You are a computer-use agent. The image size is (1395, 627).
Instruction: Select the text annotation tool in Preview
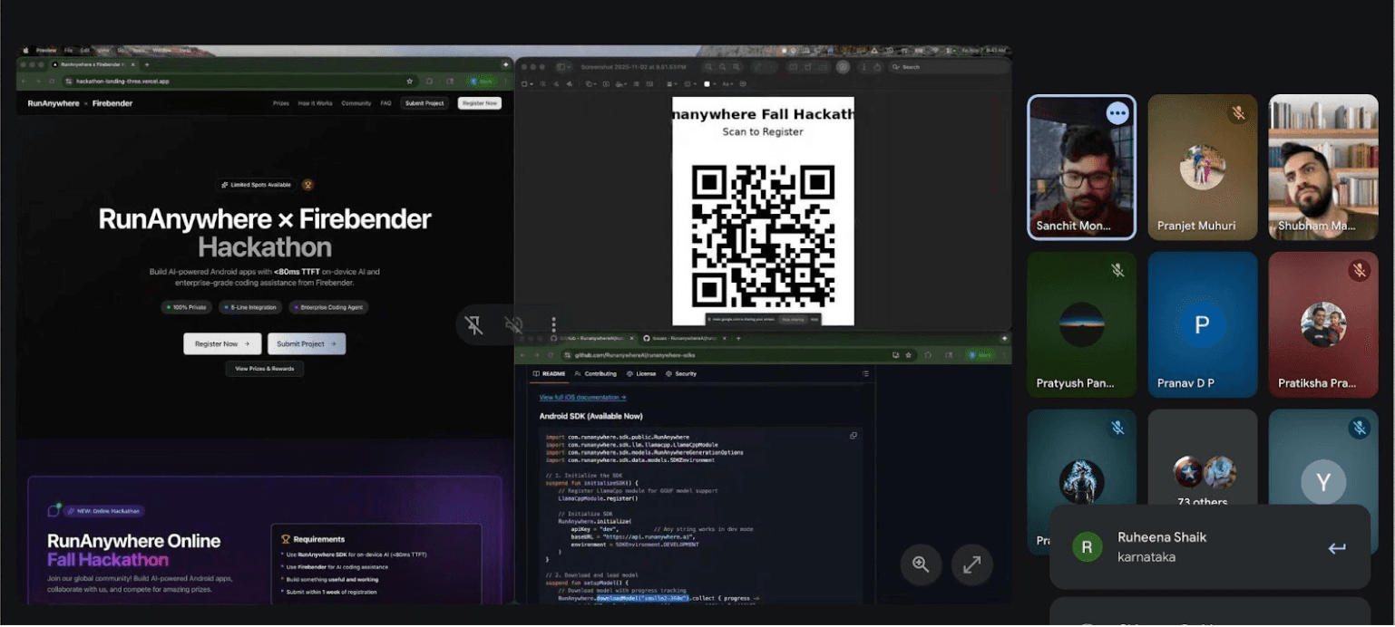(607, 83)
